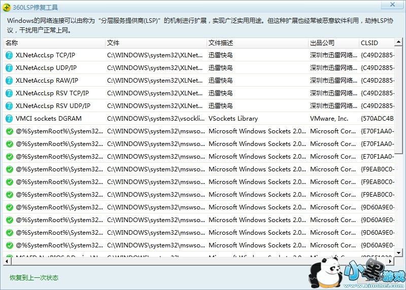Click the {C49D2885- CLSID in the XLNetAccLsp UDP/IP row
Image resolution: width=406 pixels, height=290 pixels.
click(x=378, y=68)
